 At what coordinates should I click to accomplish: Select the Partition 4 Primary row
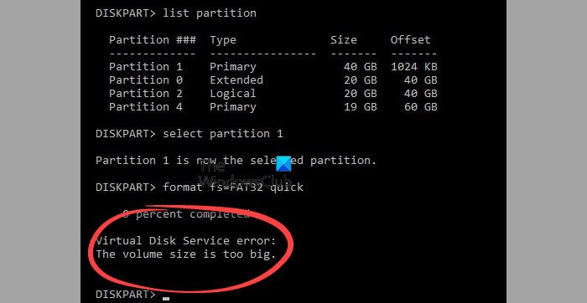273,107
